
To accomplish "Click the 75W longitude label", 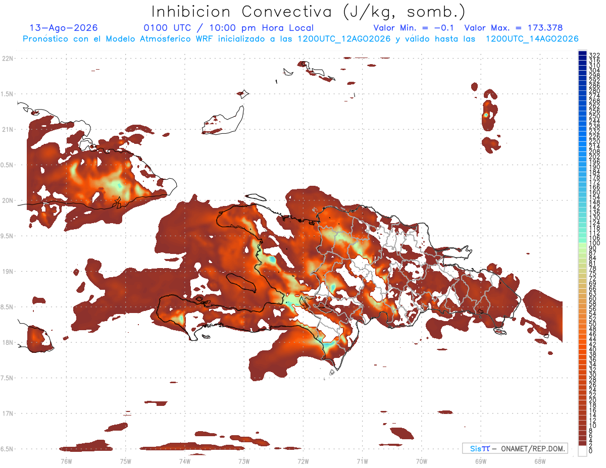I will [125, 461].
